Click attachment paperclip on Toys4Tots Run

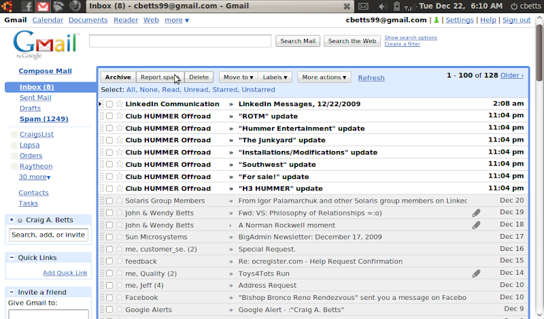click(x=476, y=273)
